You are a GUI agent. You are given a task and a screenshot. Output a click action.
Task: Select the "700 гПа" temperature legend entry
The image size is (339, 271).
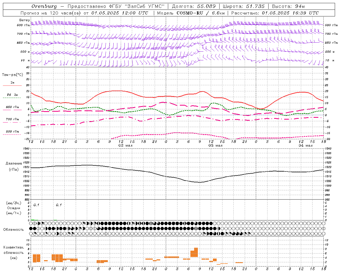click(x=12, y=119)
